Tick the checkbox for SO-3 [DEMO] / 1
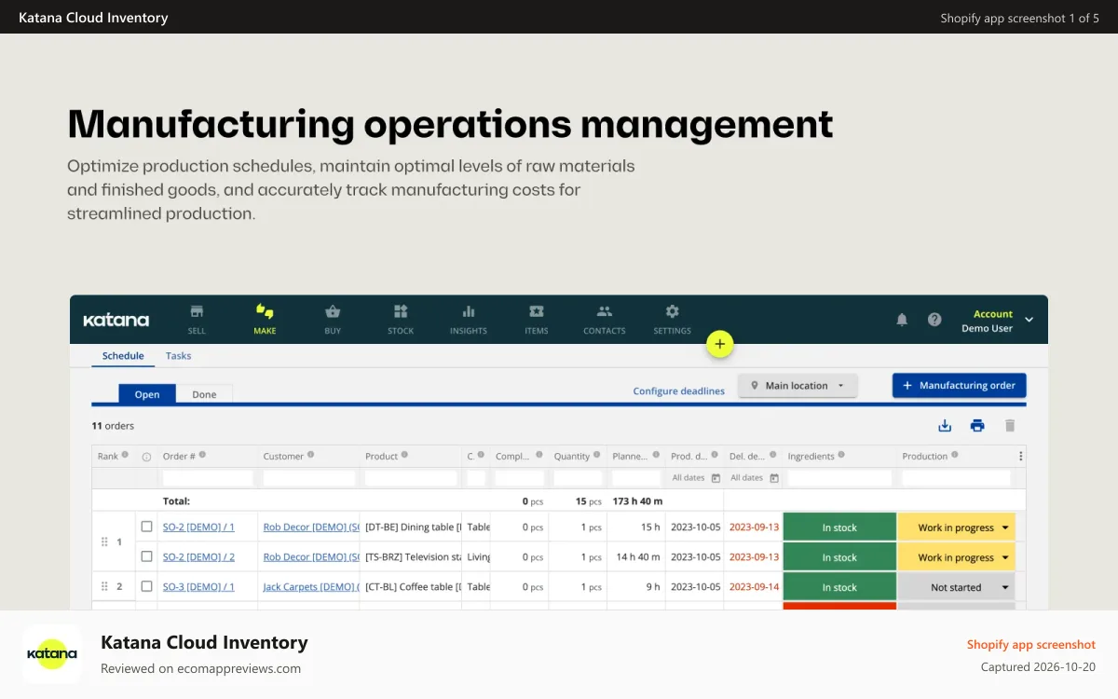Viewport: 1118px width, 699px height. [146, 586]
